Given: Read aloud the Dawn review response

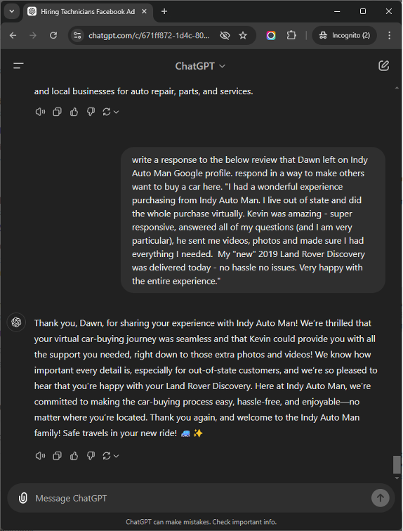Looking at the screenshot, I should (40, 456).
